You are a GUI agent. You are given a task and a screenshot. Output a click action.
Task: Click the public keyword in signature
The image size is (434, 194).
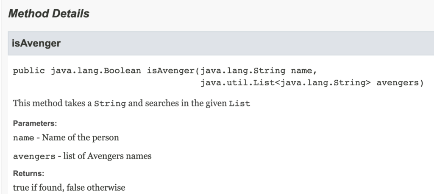coord(29,71)
